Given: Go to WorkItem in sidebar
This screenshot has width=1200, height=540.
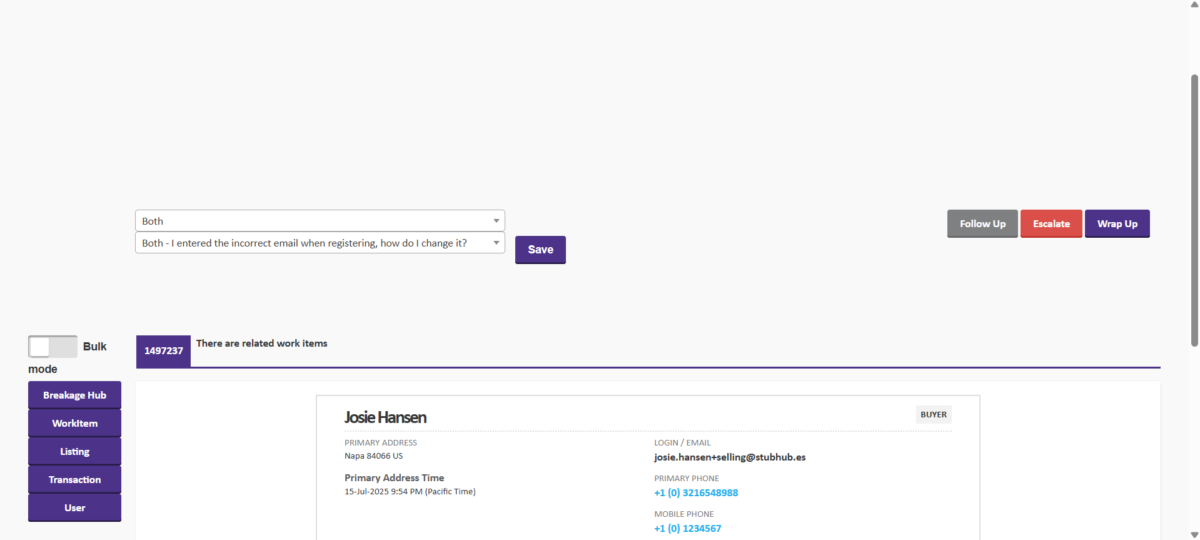Looking at the screenshot, I should (74, 424).
